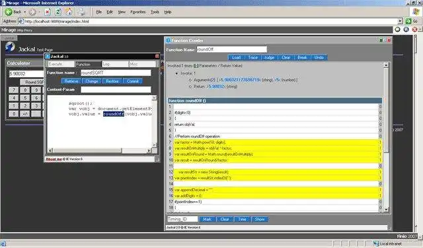
Task: Focus the Function Name field in Function Crawler
Action: [231, 49]
